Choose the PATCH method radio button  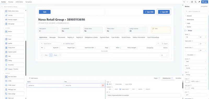(137, 89)
